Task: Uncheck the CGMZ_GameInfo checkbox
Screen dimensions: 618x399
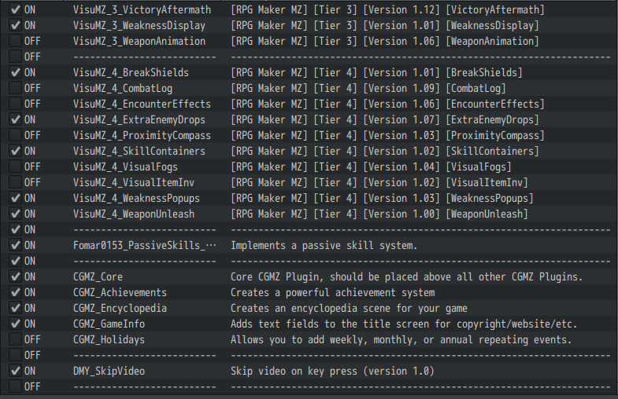Action: (x=16, y=324)
